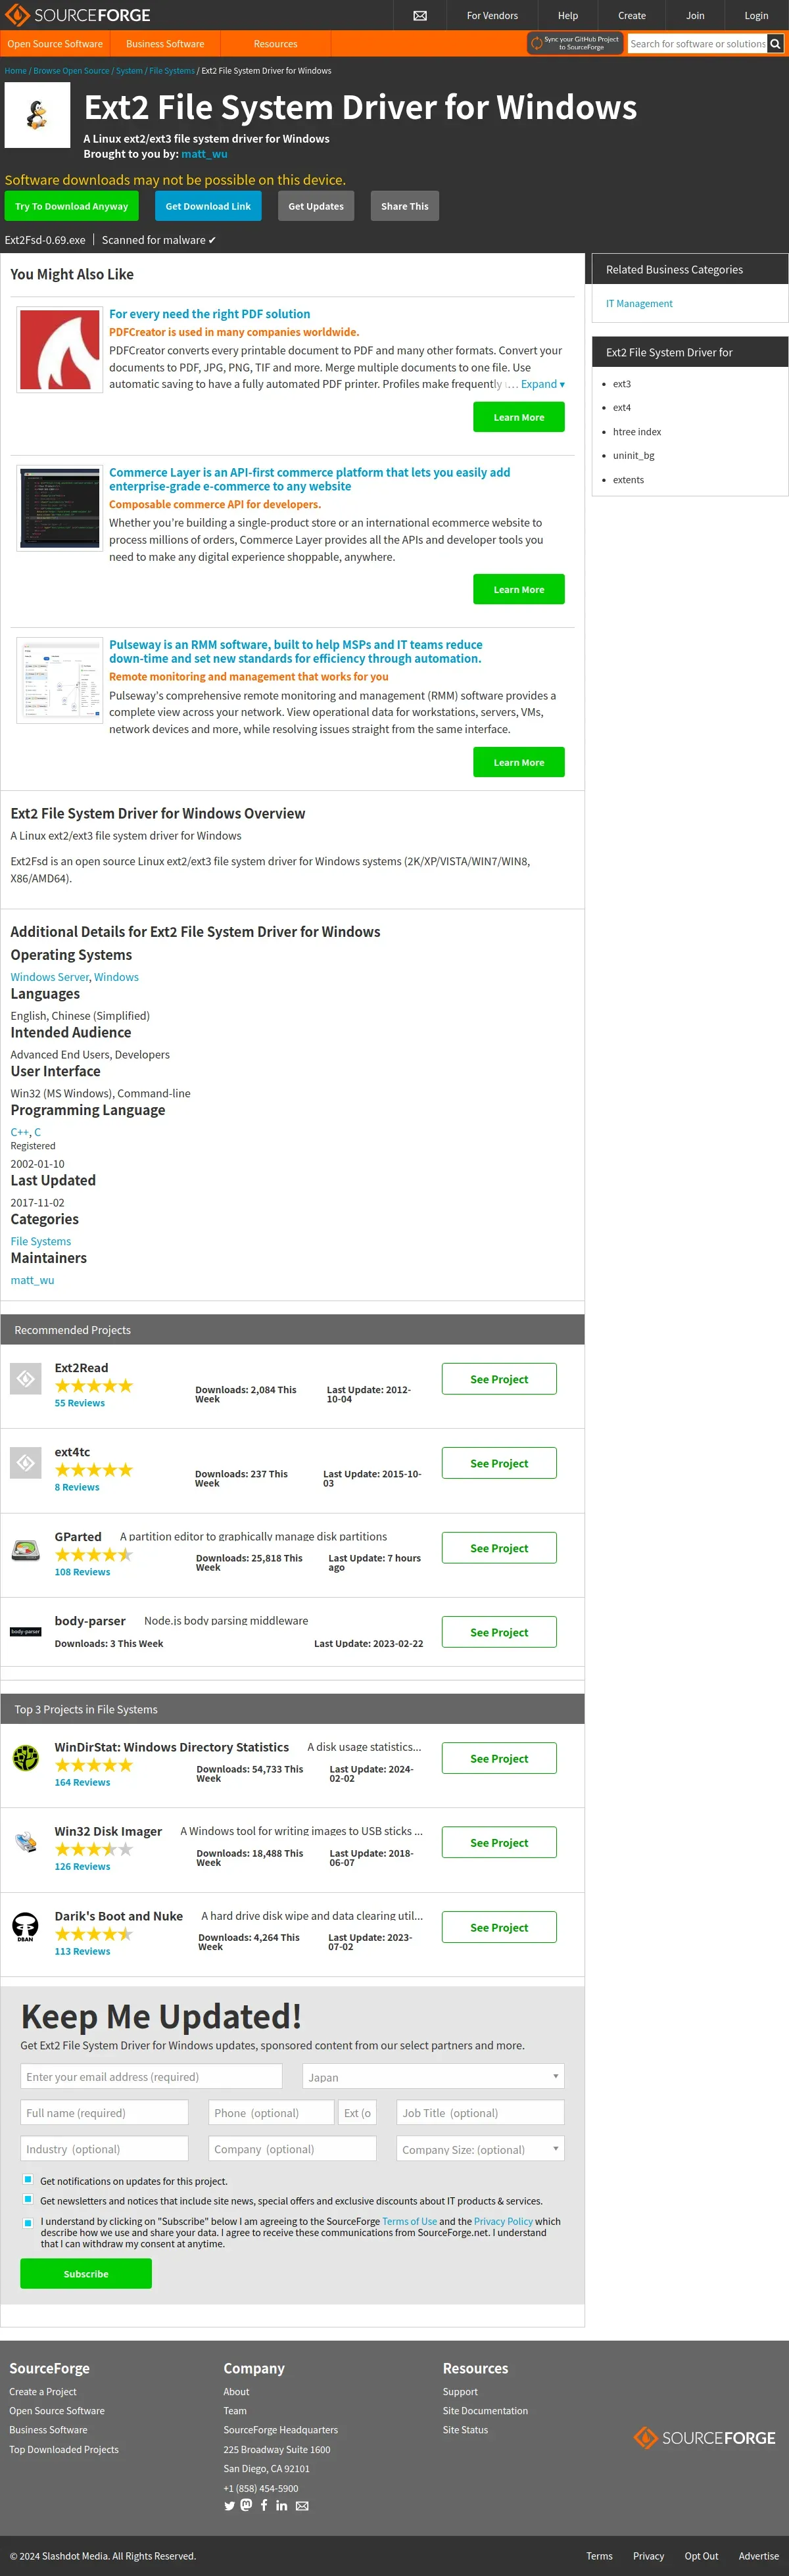
Task: Open PDFCreator flame logo thumbnail
Action: click(60, 349)
